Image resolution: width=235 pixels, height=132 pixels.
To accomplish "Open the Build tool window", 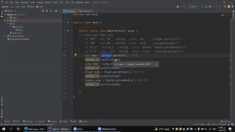I will [x=73, y=121].
